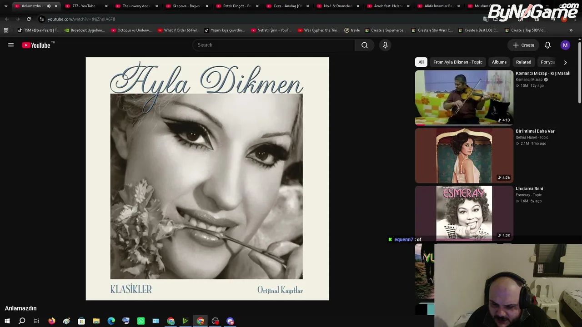Open the Create a Best LOL C... bookmark
Viewport: 582px width, 327px height.
point(478,30)
